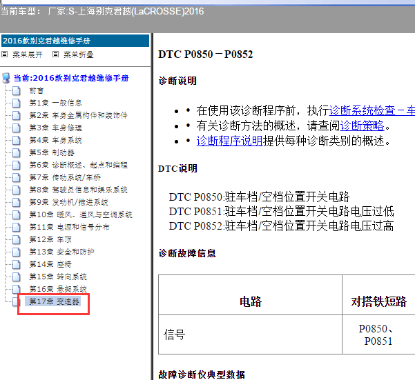Viewport: 415px width, 380px height.
Task: Open 第6章 诊断概述、起点和编程
Action: click(x=78, y=165)
